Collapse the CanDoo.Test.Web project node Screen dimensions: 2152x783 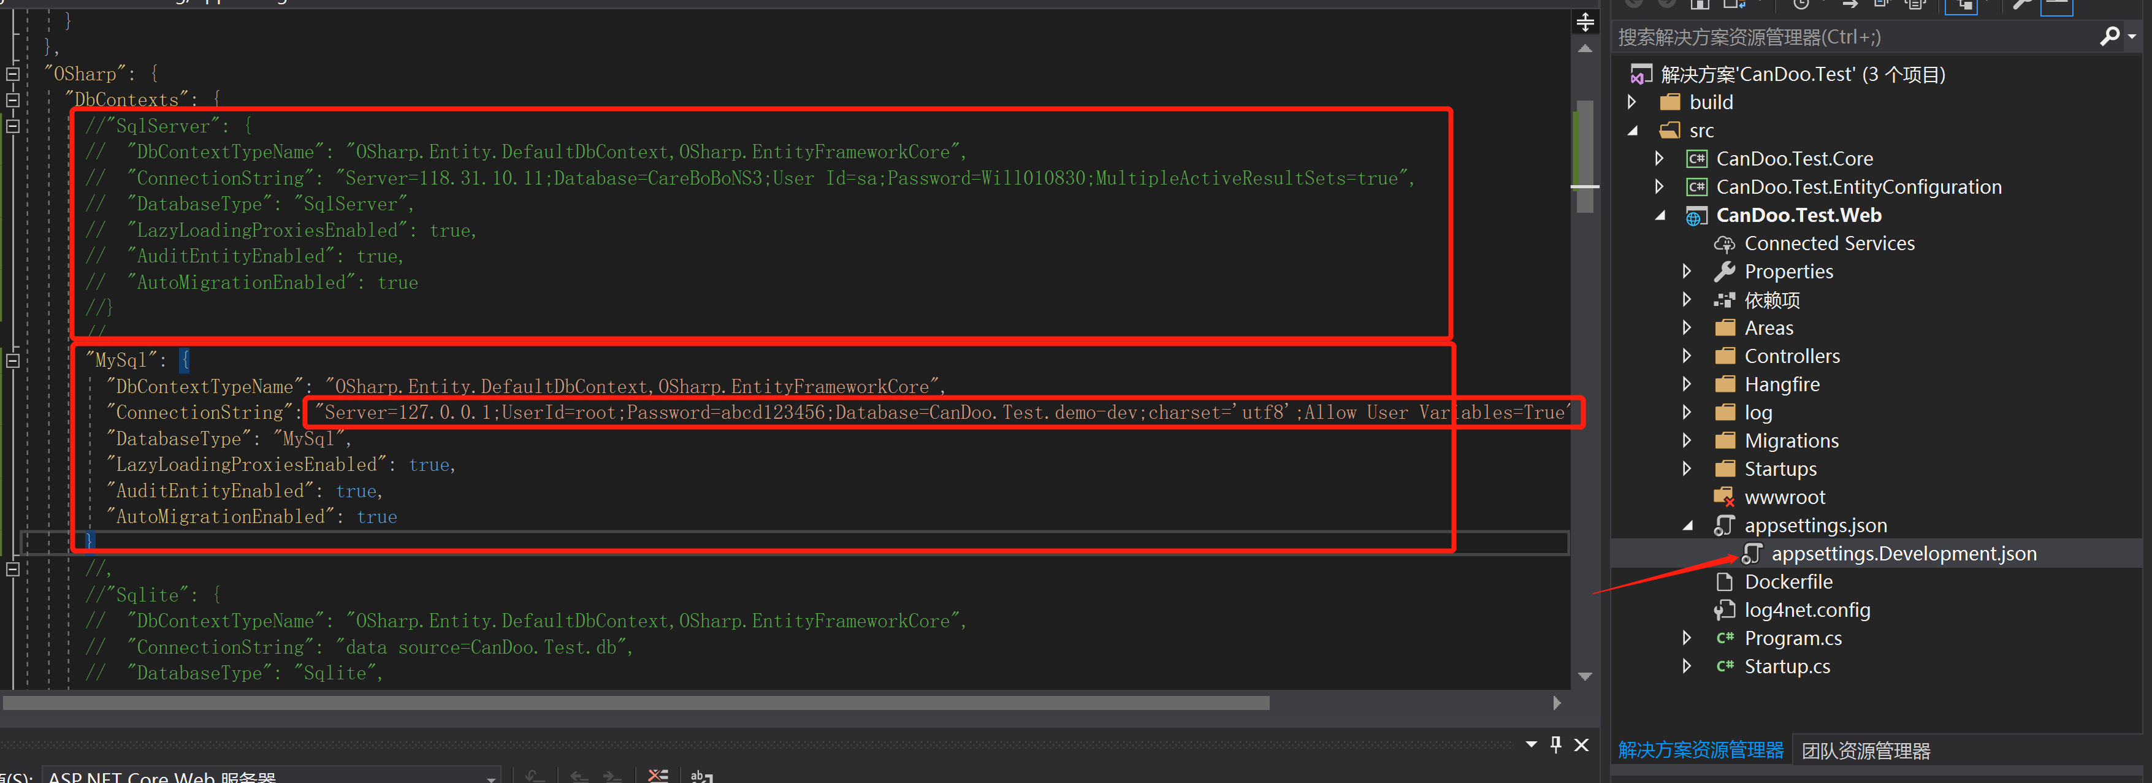click(x=1660, y=216)
